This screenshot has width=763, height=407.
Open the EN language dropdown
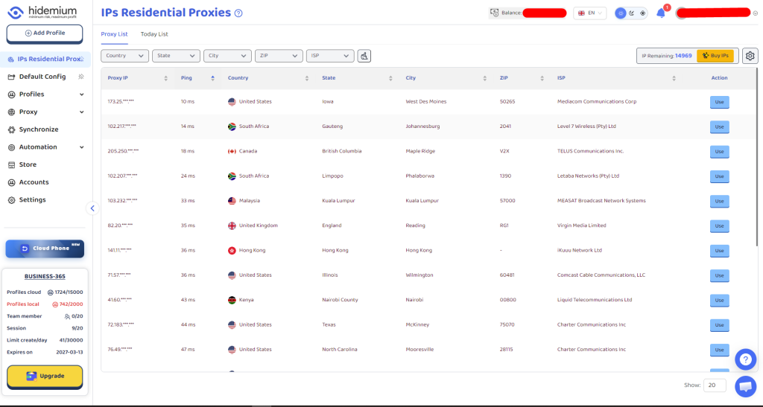tap(590, 13)
